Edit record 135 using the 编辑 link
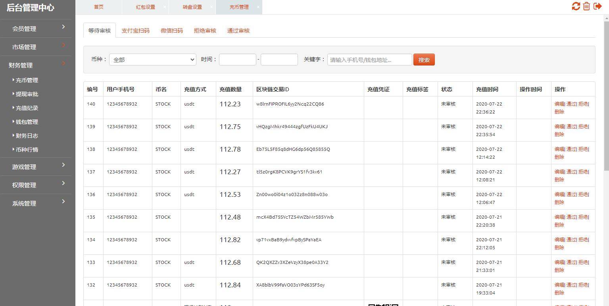This screenshot has height=306, width=609. 559,217
